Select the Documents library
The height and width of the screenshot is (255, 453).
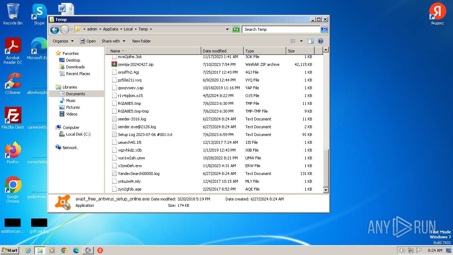point(75,94)
